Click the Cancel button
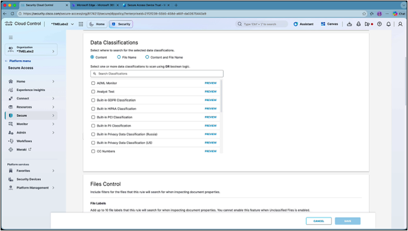Screen dimensions: 408x231 point(318,221)
